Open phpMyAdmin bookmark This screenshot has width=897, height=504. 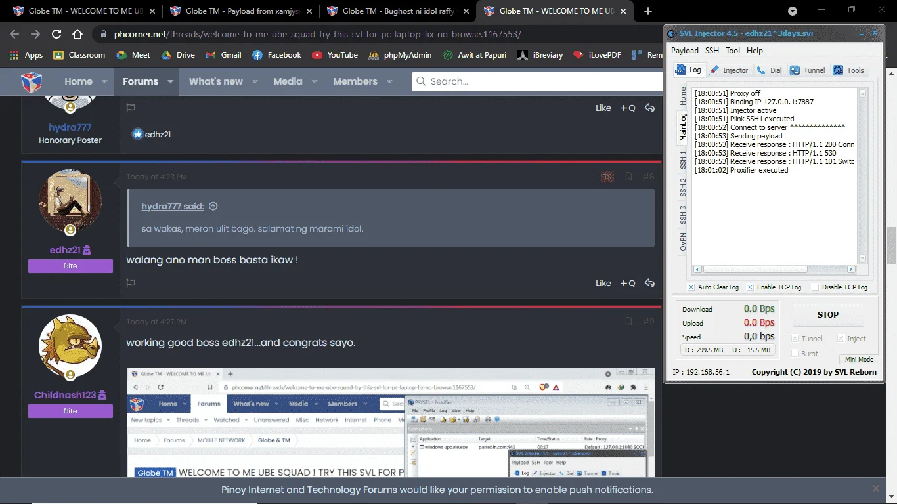tap(400, 55)
